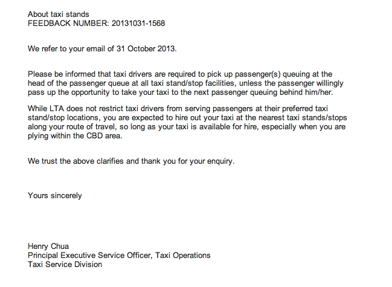Click the 'Yours sincerely' closing

coord(55,195)
